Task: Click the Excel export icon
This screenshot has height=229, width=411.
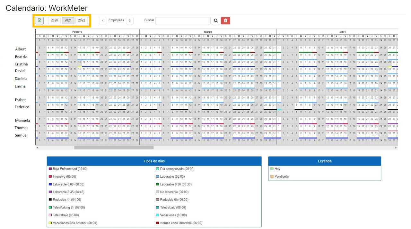Action: click(x=39, y=21)
